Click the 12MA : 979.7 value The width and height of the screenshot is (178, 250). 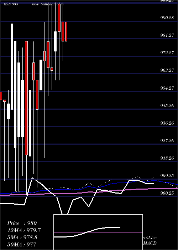[24, 230]
